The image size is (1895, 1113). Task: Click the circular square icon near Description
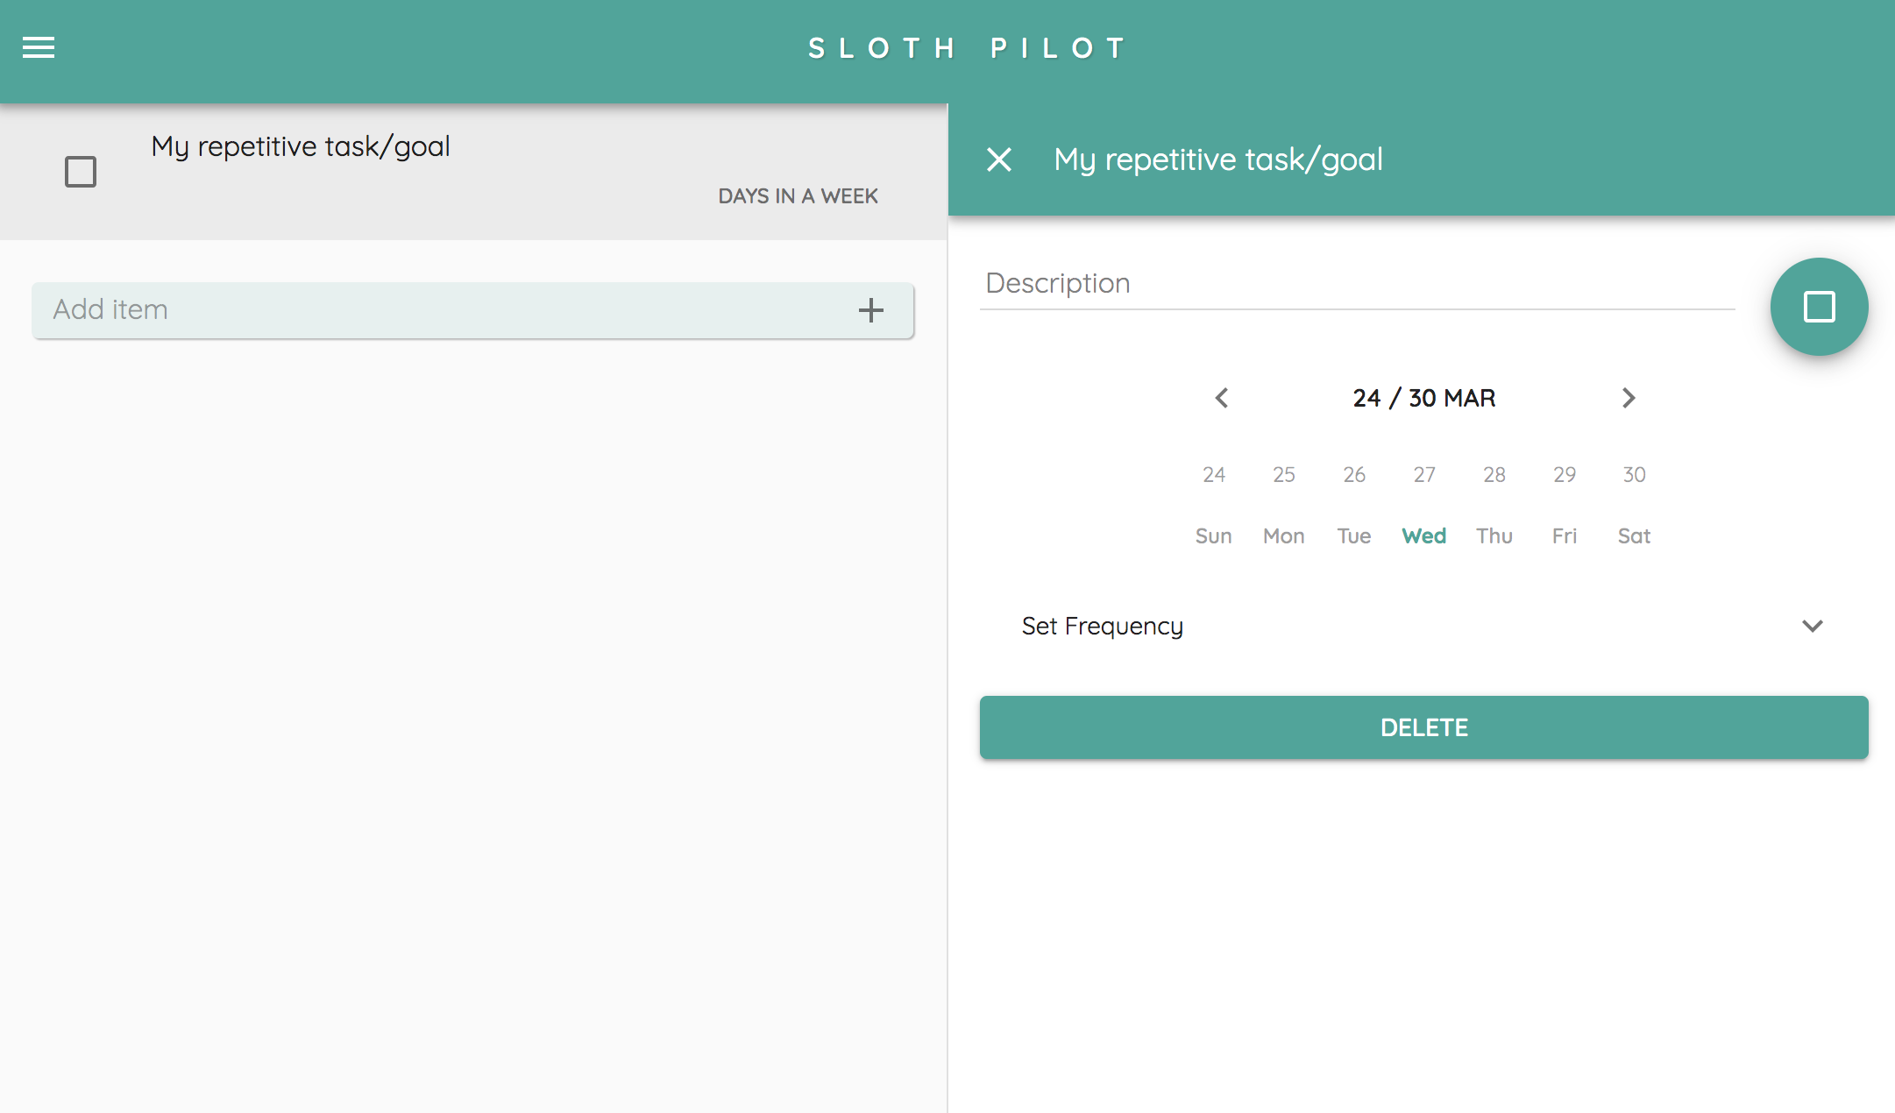1819,307
